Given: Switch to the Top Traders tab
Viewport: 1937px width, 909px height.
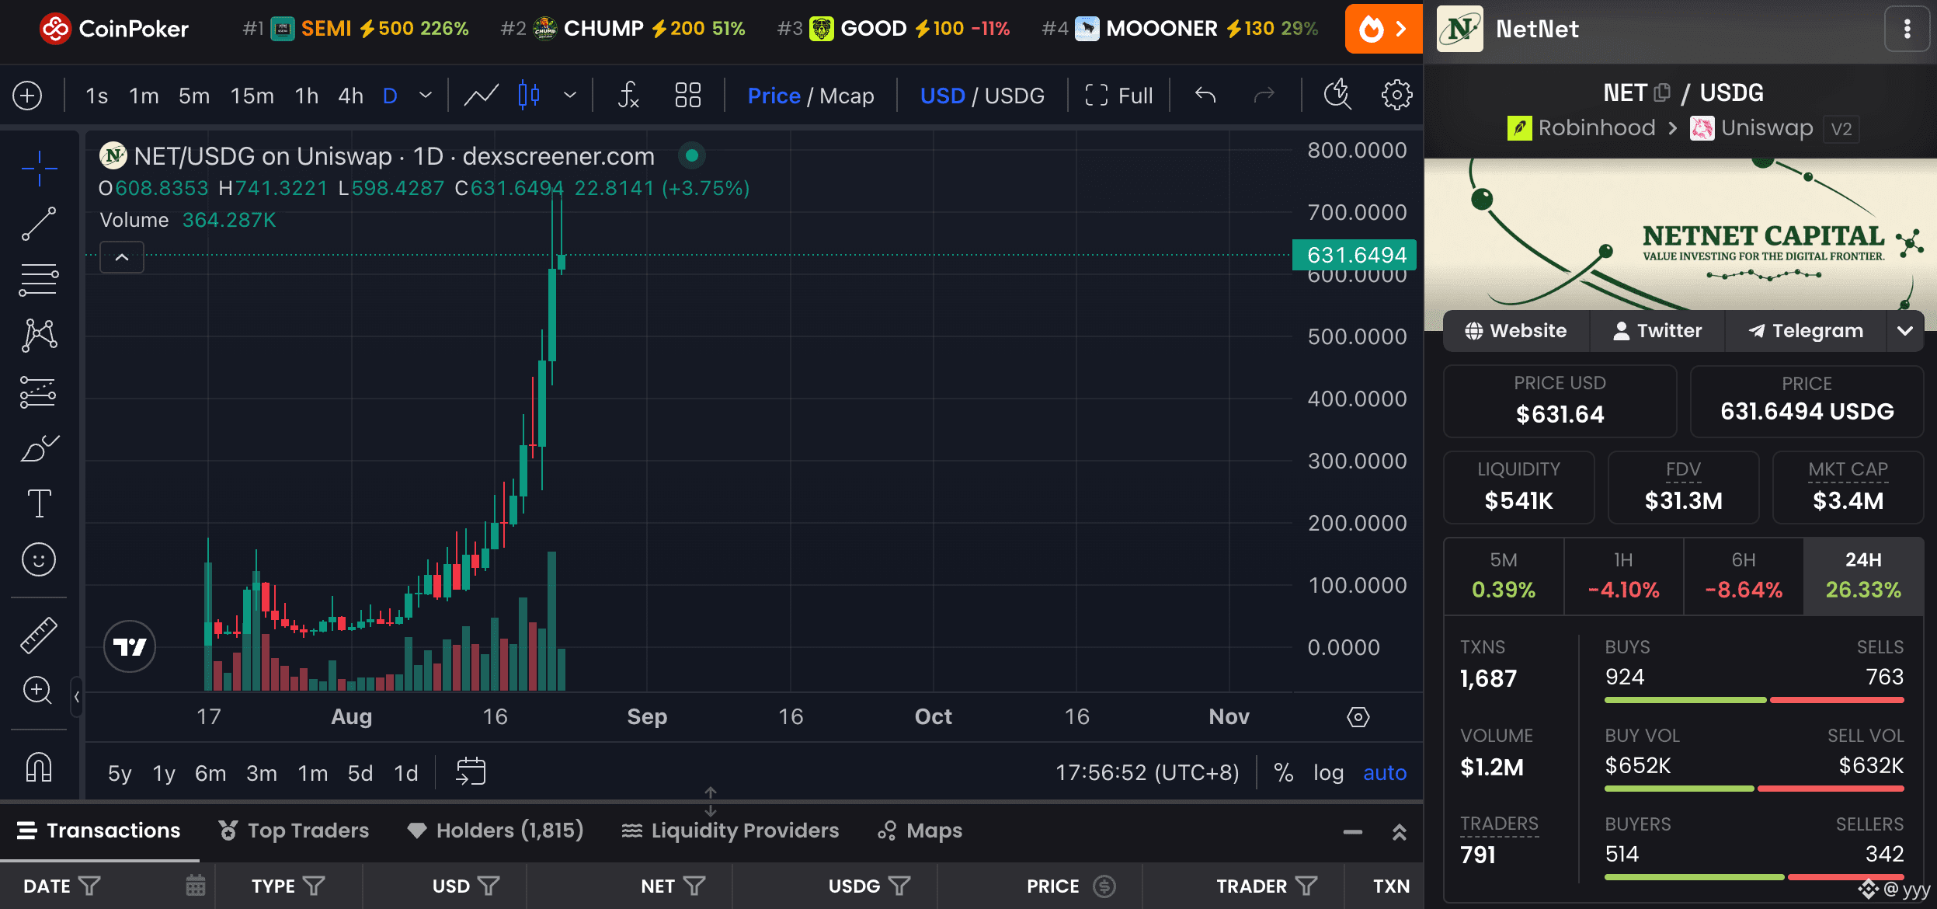Looking at the screenshot, I should pos(294,831).
